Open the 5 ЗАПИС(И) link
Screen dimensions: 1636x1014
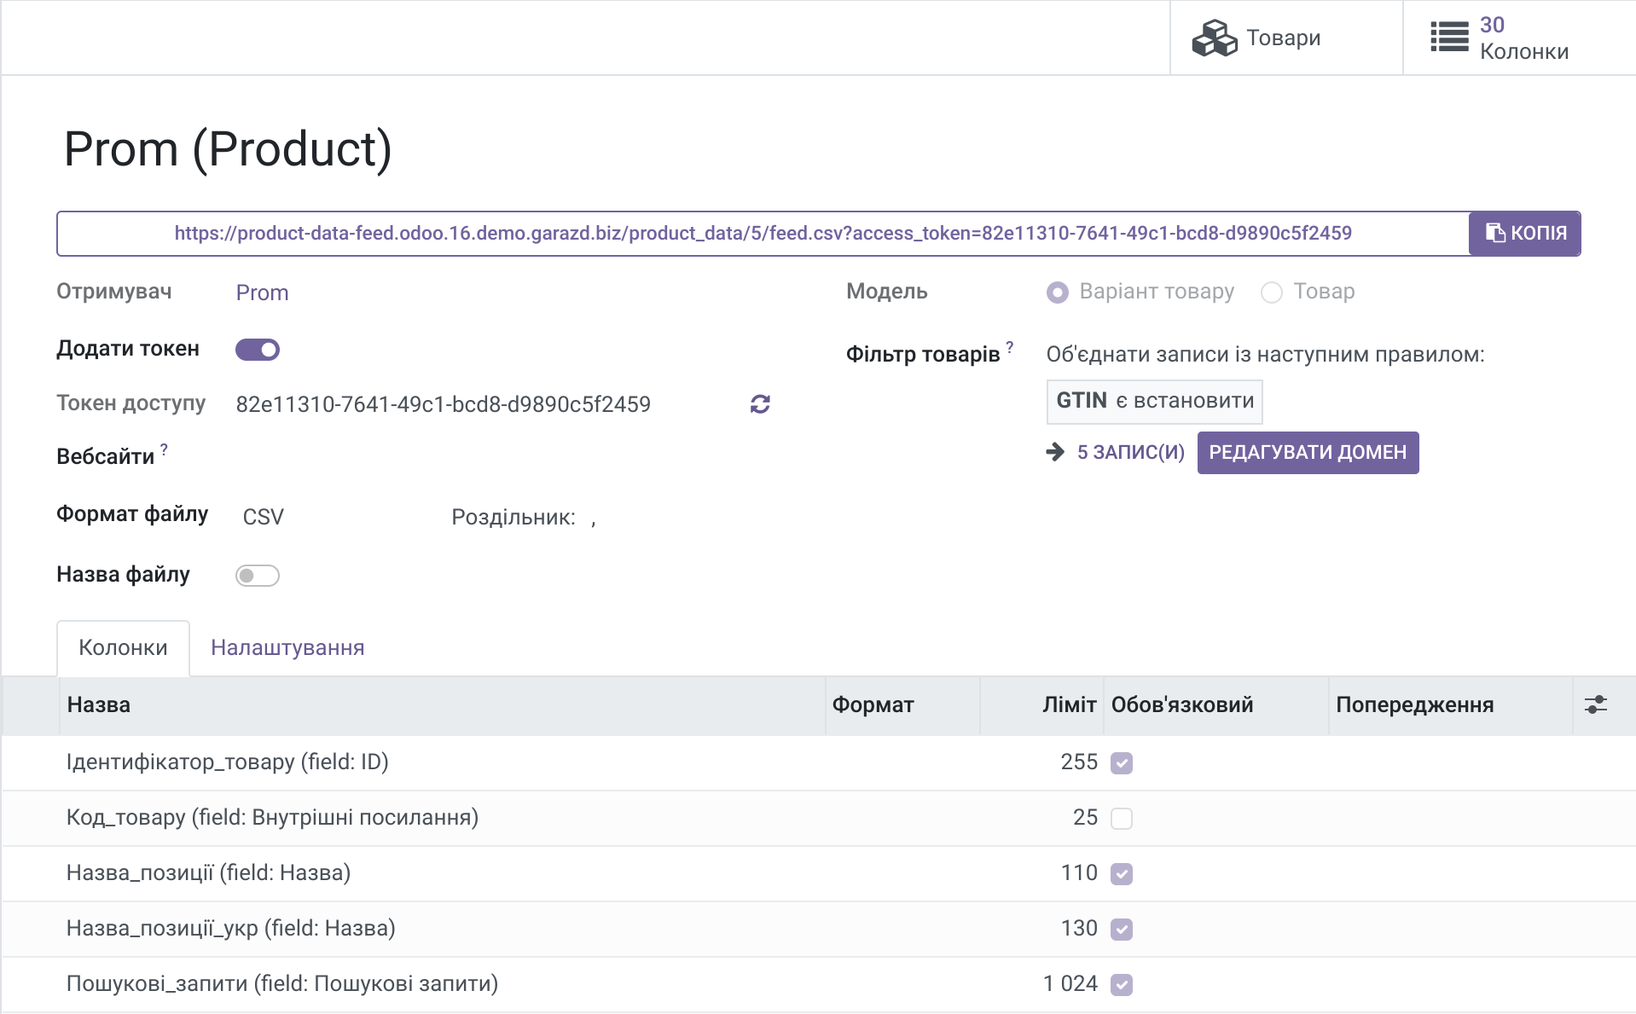1131,452
